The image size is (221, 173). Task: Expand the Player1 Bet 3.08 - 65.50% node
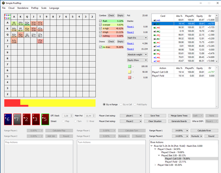pyautogui.click(x=155, y=165)
